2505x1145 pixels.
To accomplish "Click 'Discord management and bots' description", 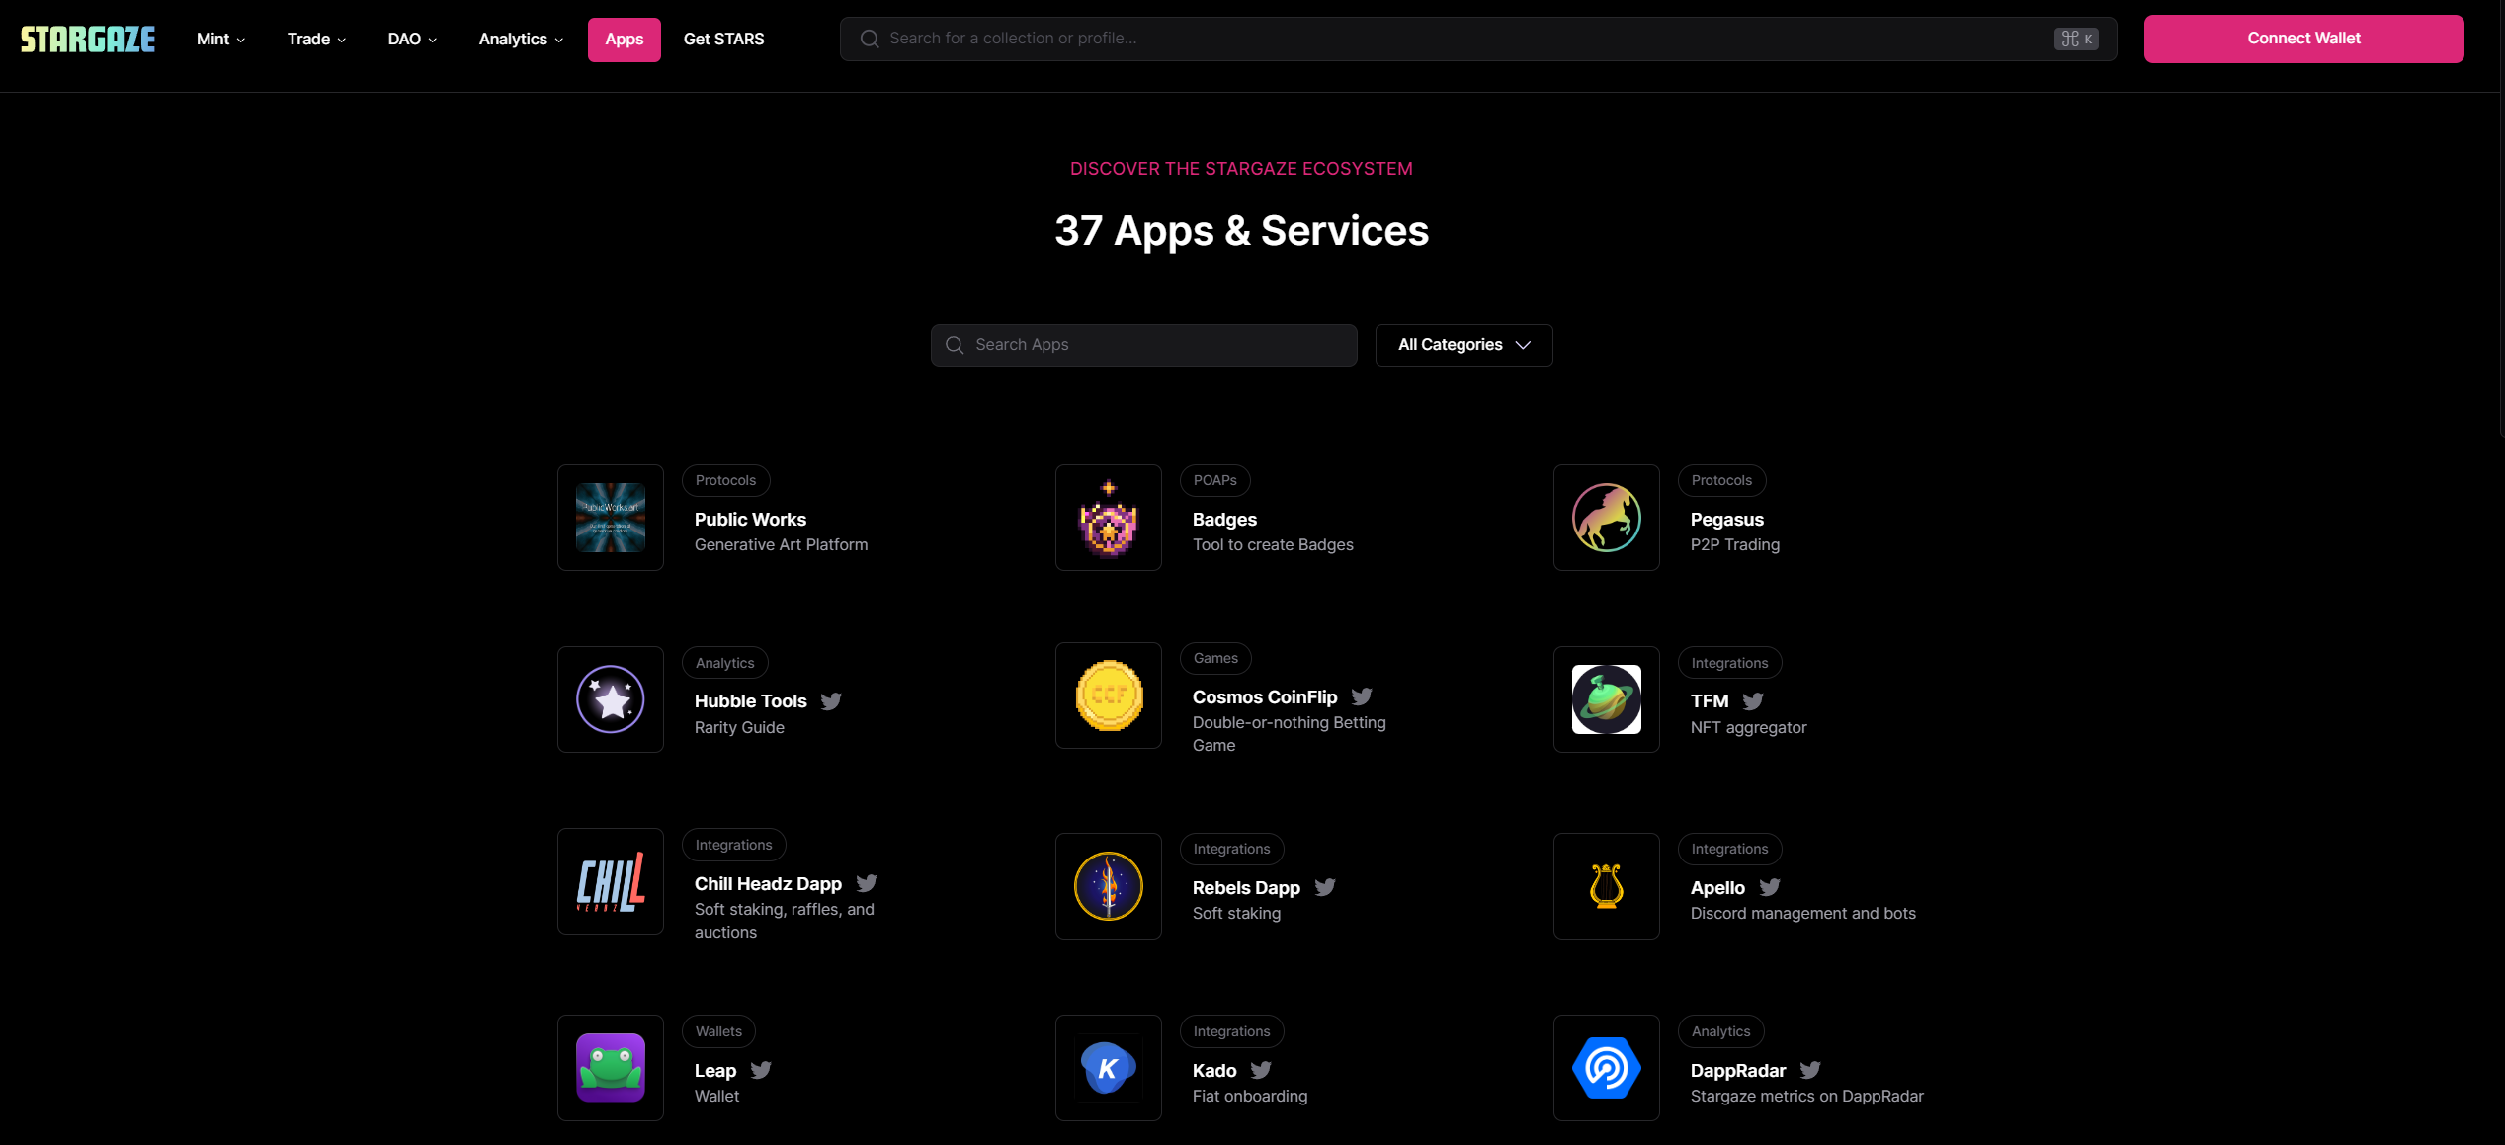I will pos(1802,914).
